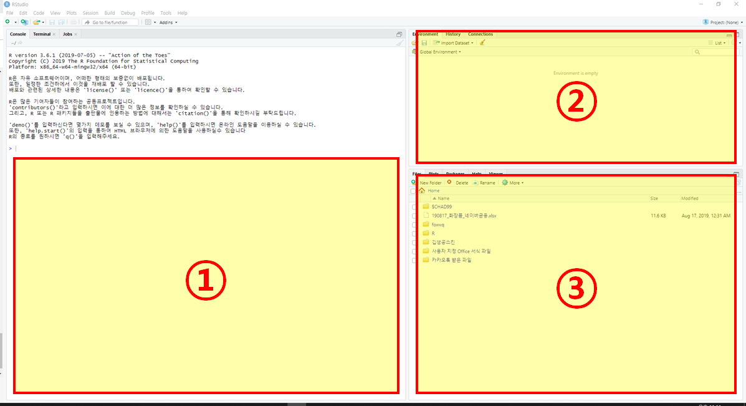The width and height of the screenshot is (746, 406).
Task: Switch to the History tab
Action: 453,34
